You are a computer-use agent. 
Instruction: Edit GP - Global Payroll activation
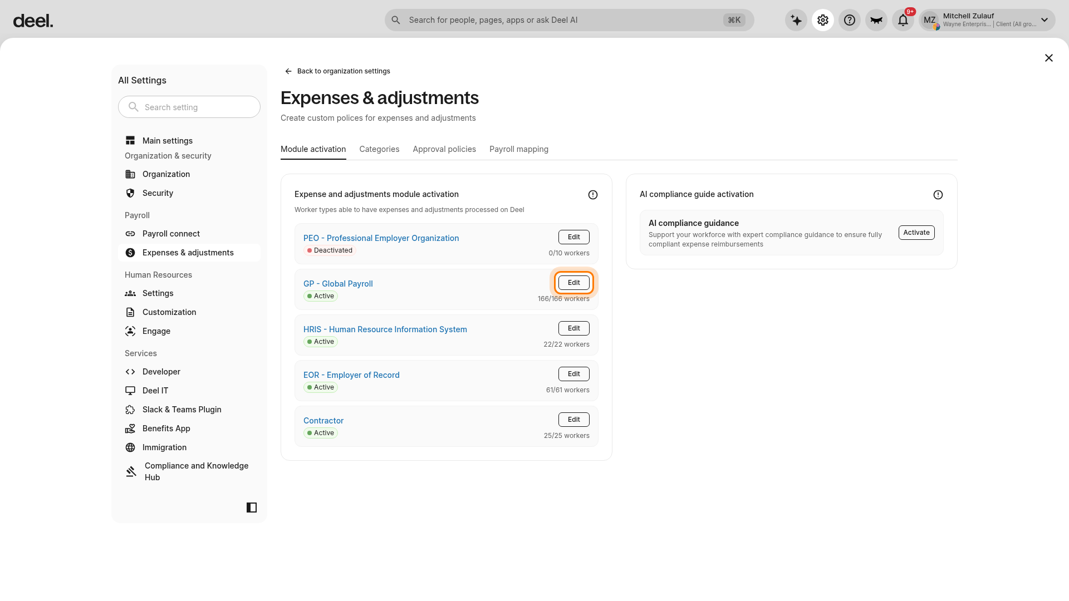[x=574, y=283]
